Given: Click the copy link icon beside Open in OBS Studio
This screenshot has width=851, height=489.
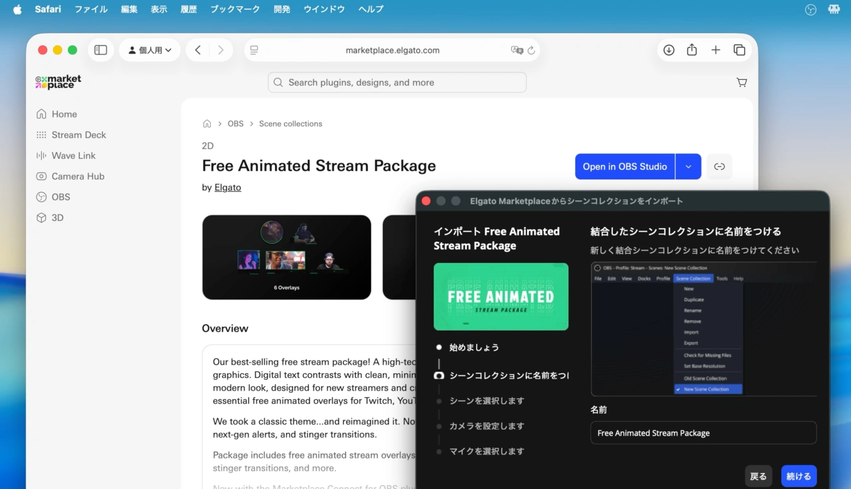Looking at the screenshot, I should tap(719, 166).
